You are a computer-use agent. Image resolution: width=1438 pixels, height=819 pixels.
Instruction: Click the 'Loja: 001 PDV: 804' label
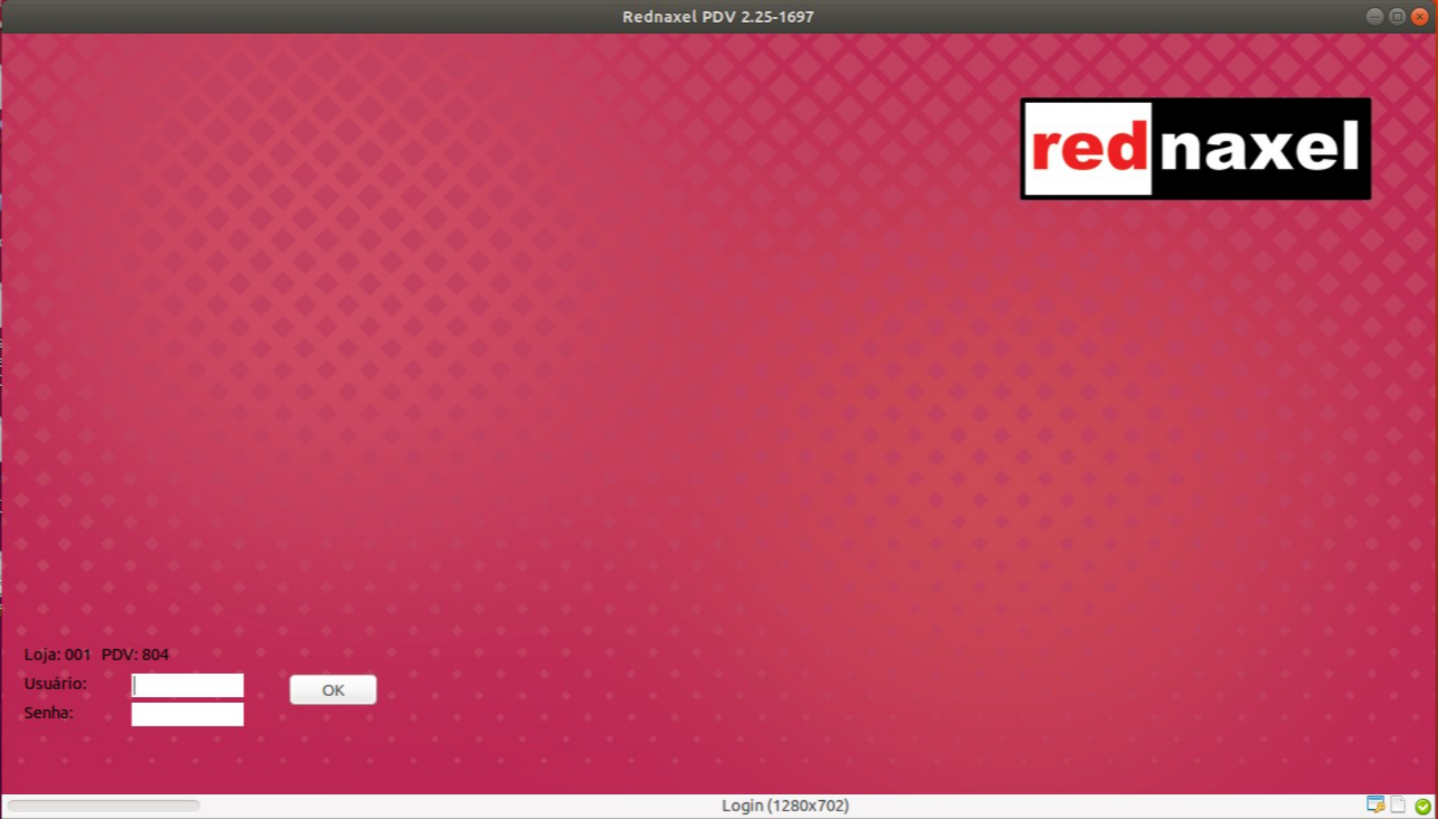(x=97, y=654)
